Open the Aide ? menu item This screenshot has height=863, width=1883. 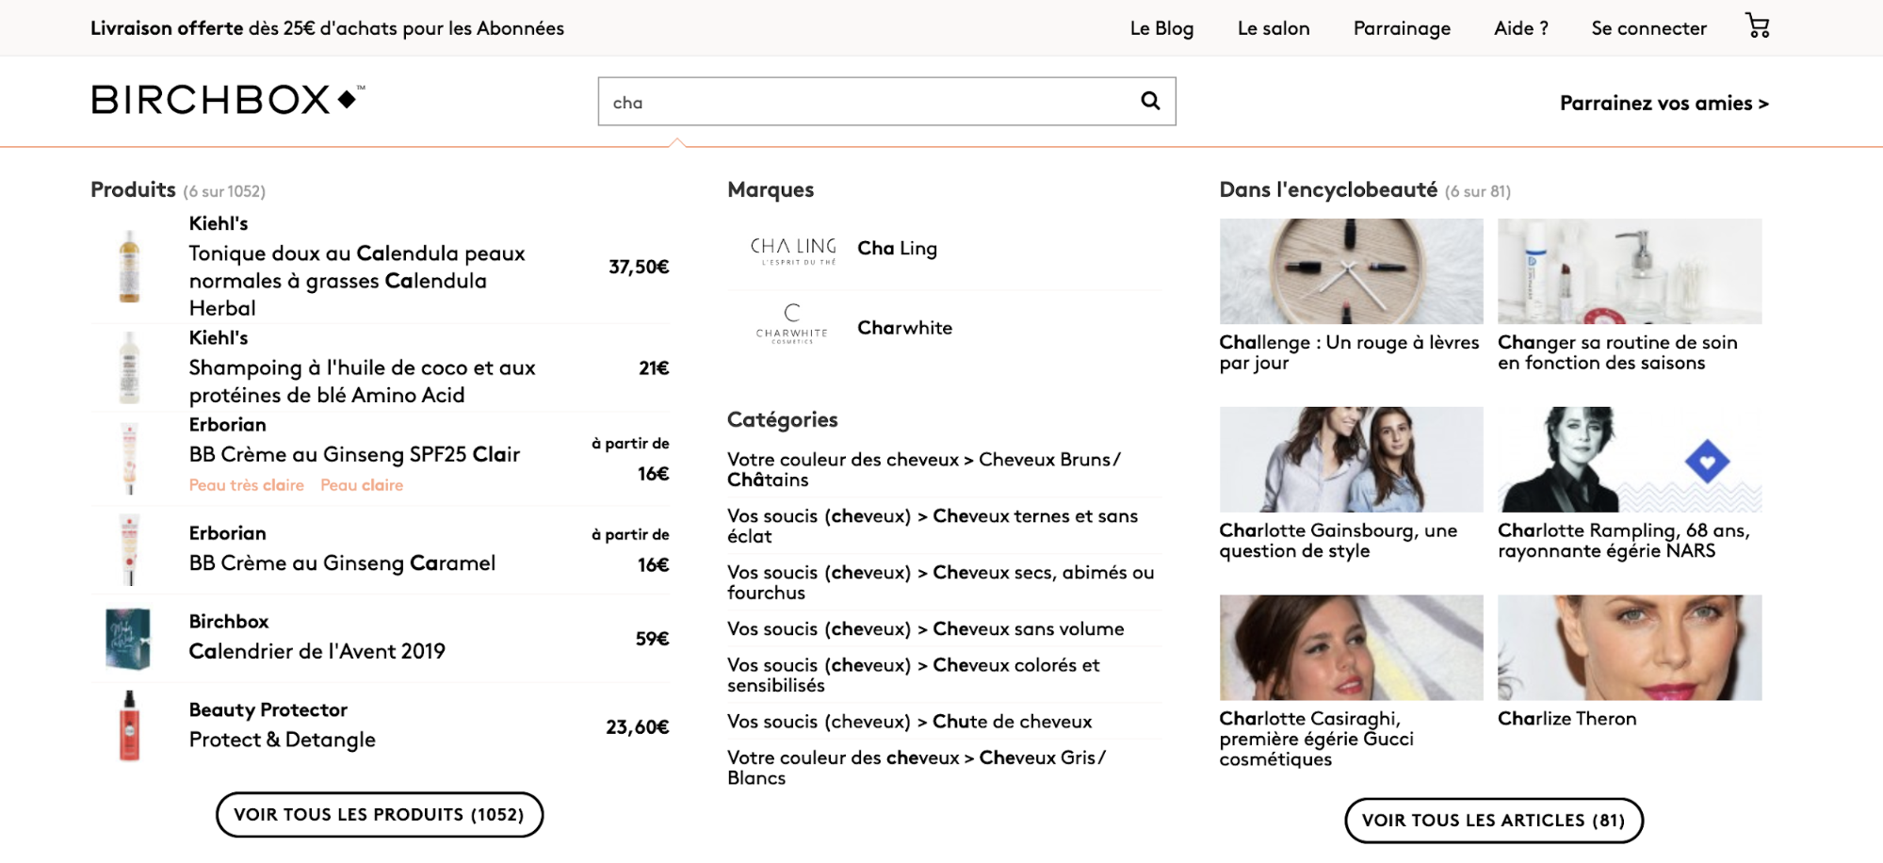(1521, 28)
